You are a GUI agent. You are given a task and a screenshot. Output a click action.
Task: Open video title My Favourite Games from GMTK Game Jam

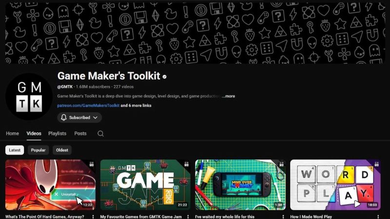click(141, 217)
